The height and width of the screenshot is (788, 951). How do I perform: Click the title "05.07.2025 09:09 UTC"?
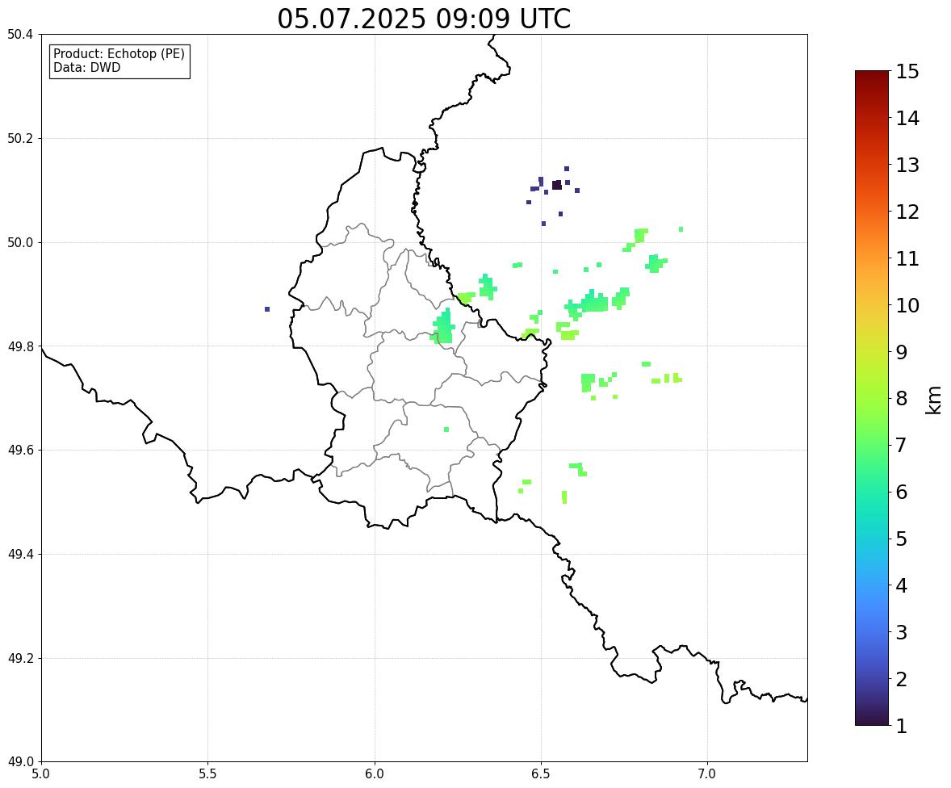pyautogui.click(x=424, y=19)
